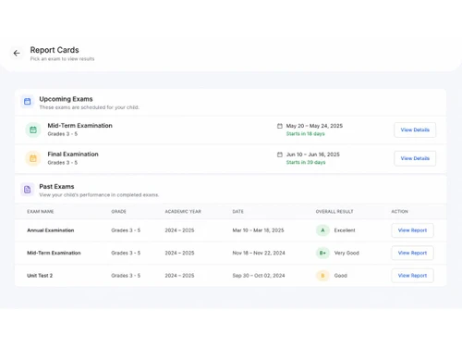Click the Sep 30 - Oct 02, 2024 date cell
The image size is (462, 347).
click(x=259, y=276)
